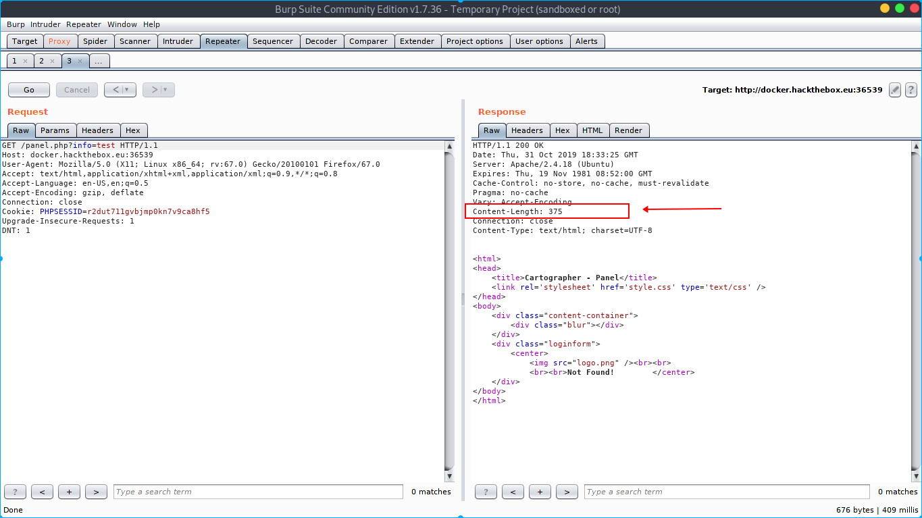
Task: Click response search '+' options button
Action: click(540, 492)
